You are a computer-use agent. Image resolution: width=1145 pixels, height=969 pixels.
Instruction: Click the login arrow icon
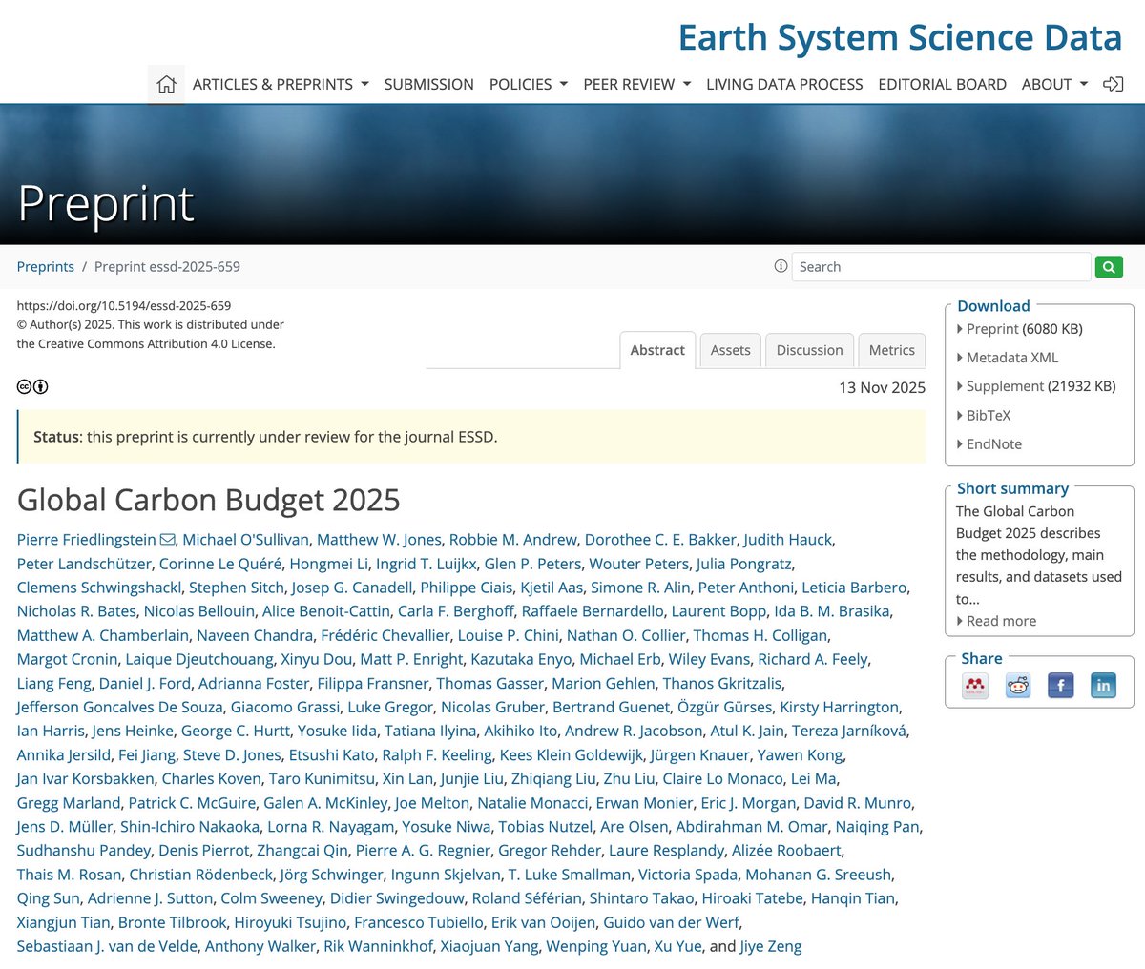pos(1113,84)
